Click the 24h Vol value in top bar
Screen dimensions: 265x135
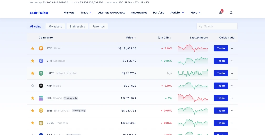91,2
